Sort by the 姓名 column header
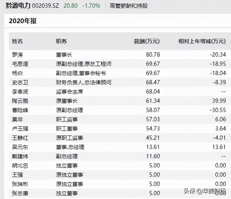 (x=17, y=41)
